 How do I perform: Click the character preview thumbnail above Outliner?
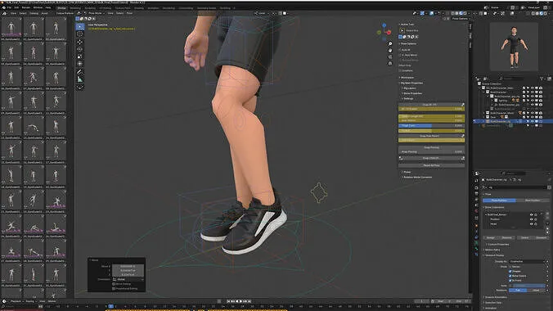click(514, 47)
